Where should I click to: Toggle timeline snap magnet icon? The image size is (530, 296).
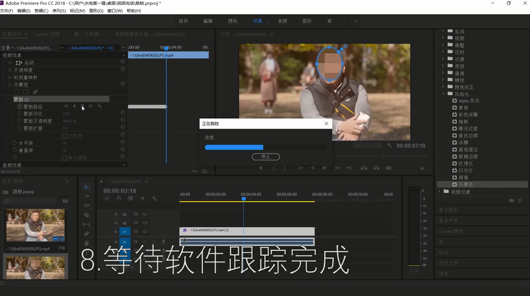click(x=119, y=199)
